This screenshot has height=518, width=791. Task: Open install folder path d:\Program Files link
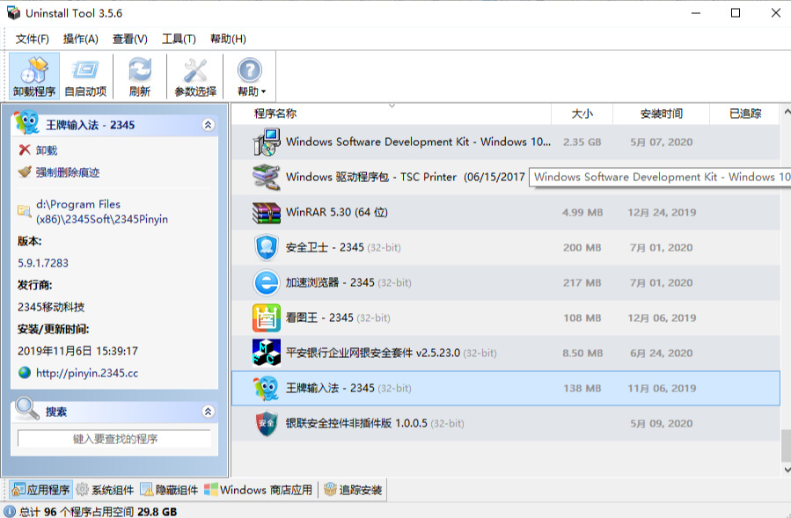click(102, 211)
